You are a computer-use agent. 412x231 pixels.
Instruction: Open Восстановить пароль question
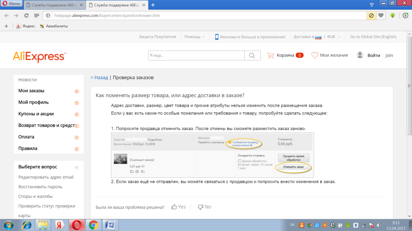coord(40,187)
